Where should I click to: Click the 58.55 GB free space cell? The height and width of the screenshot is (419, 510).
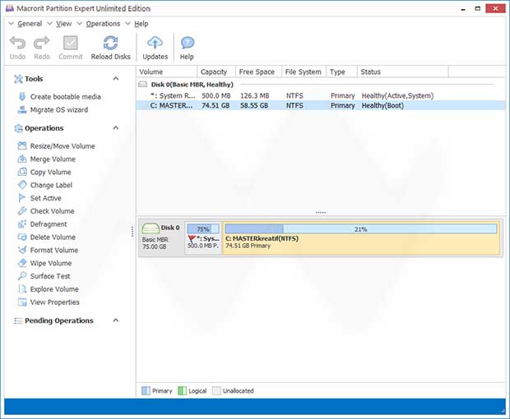(254, 105)
